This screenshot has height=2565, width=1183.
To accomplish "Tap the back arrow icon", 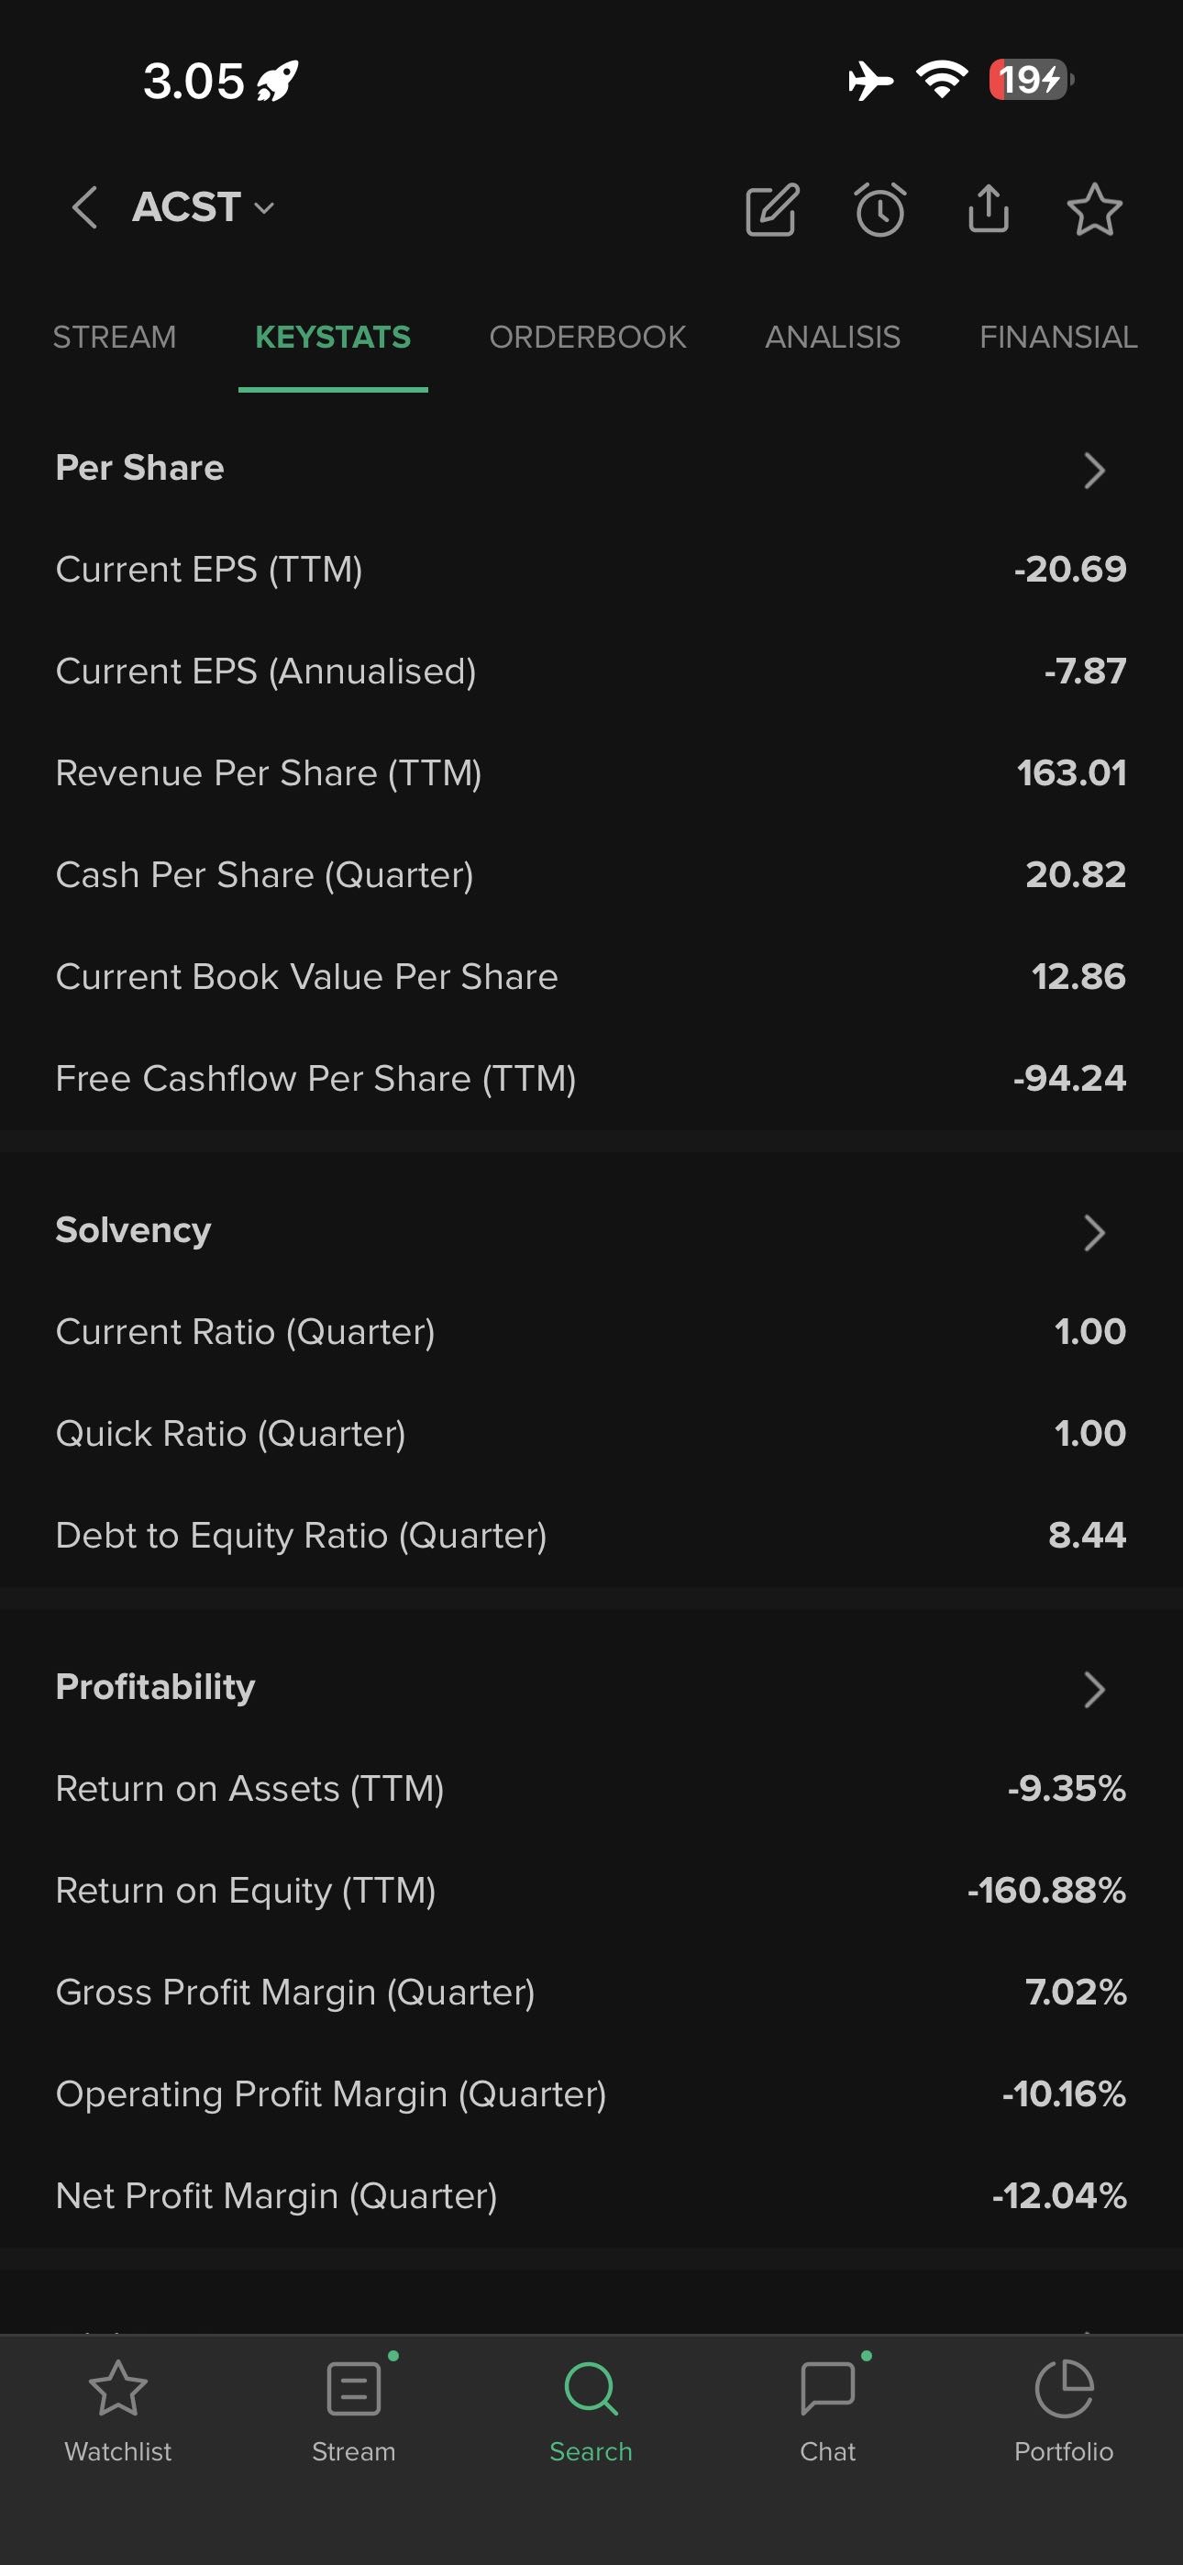I will coord(84,208).
